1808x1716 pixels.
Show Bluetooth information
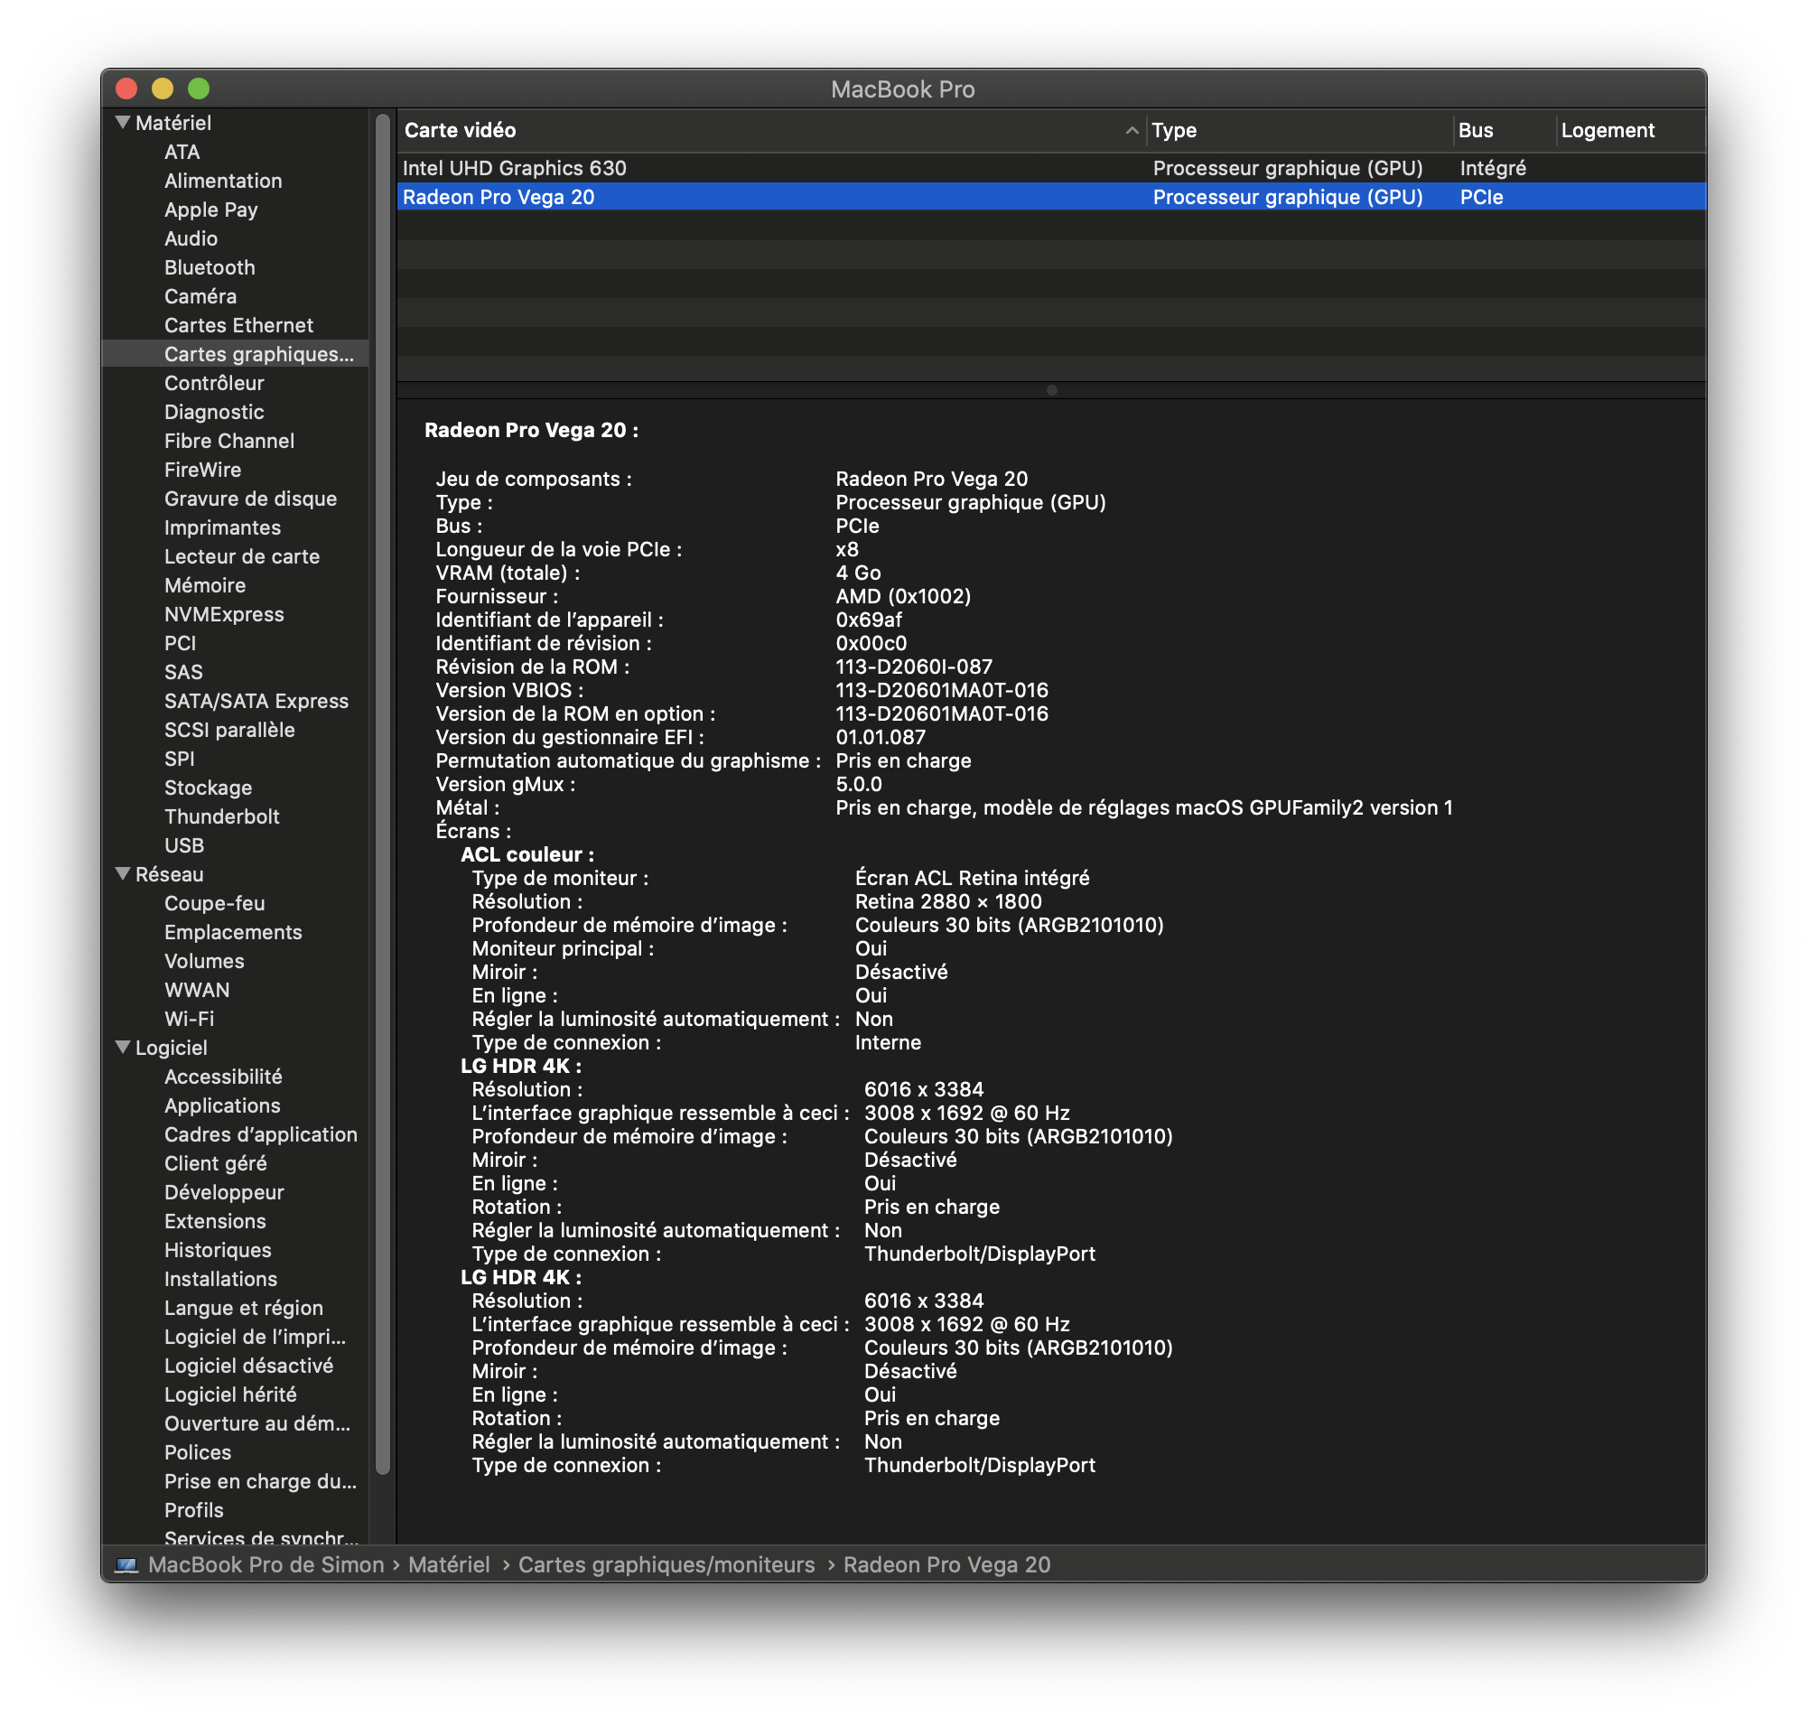coord(210,267)
